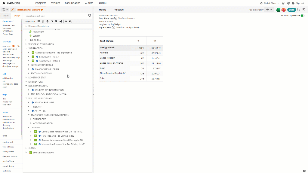The image size is (308, 173).
Task: Open the project tree search magnifier
Action: coord(89,15)
